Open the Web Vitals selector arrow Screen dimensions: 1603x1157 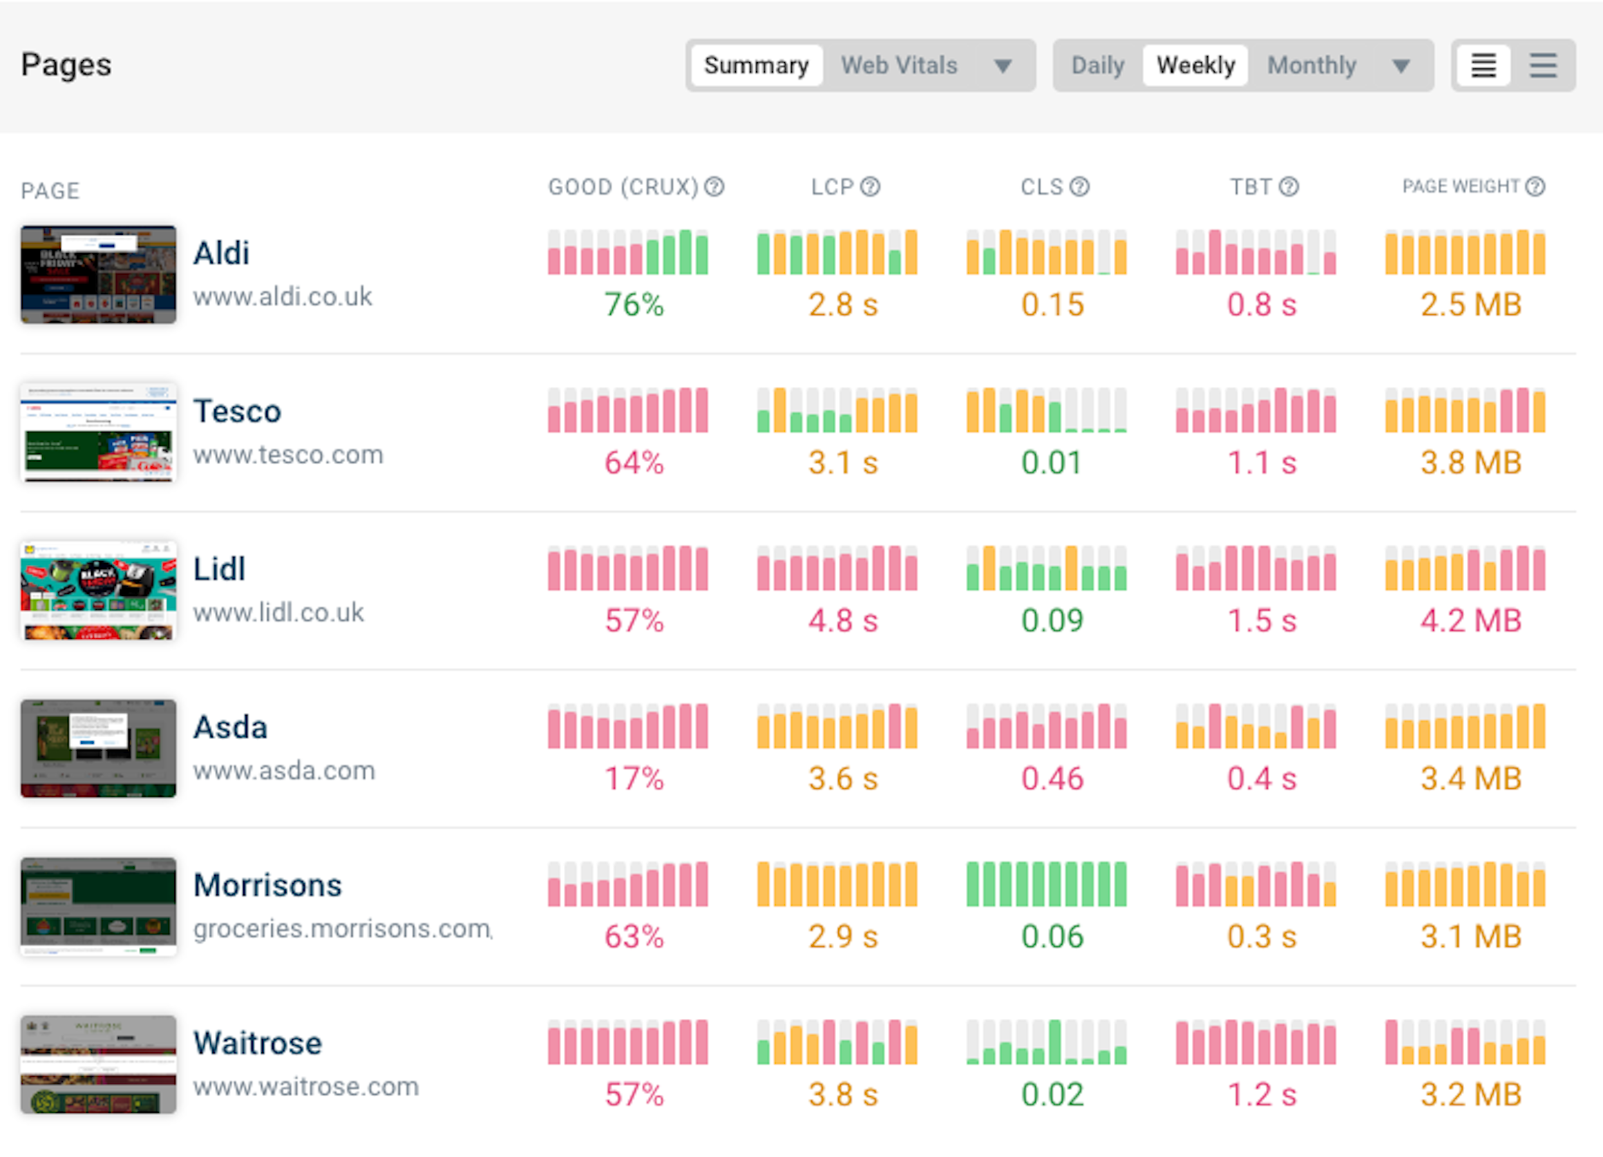1004,67
